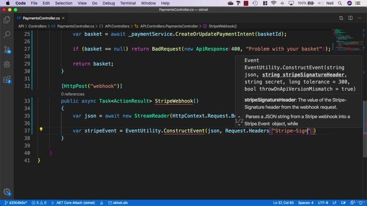Image resolution: width=367 pixels, height=206 pixels.
Task: Open the Go menu
Action: pyautogui.click(x=95, y=3)
